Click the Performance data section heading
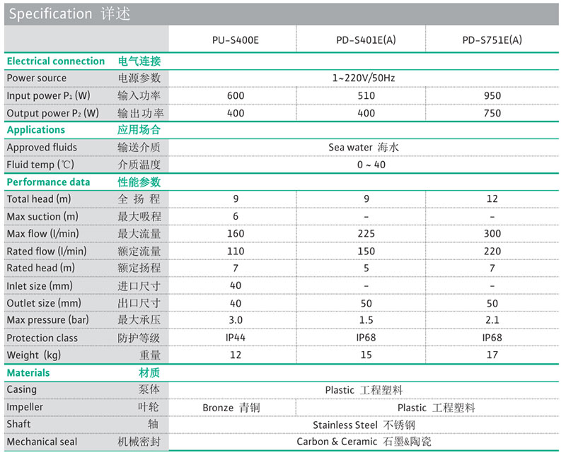The image size is (566, 455). pos(48,182)
